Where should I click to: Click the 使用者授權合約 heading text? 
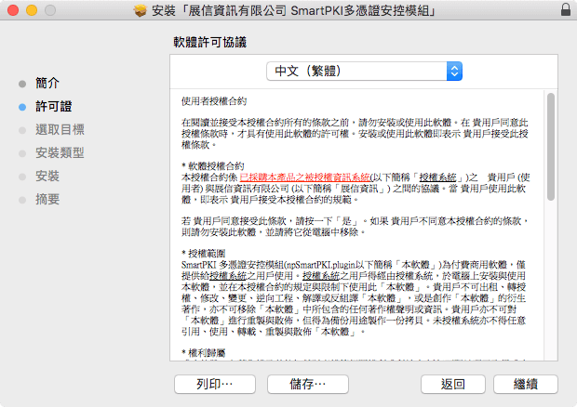[x=214, y=101]
